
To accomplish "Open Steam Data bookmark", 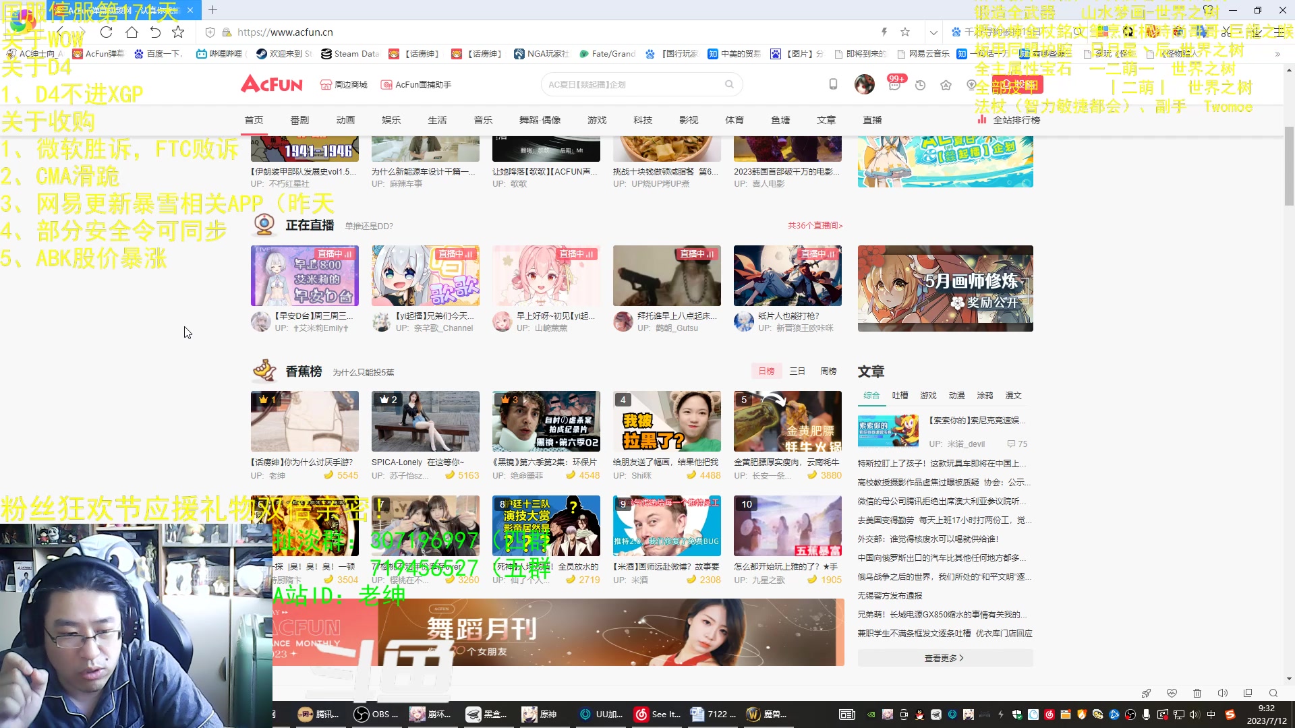I will [x=350, y=54].
